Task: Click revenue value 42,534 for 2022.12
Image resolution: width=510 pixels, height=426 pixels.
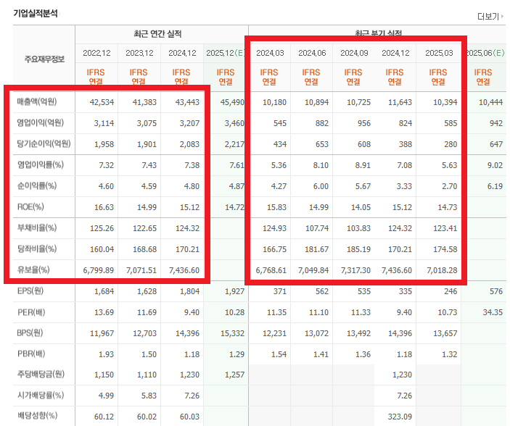Action: point(102,102)
